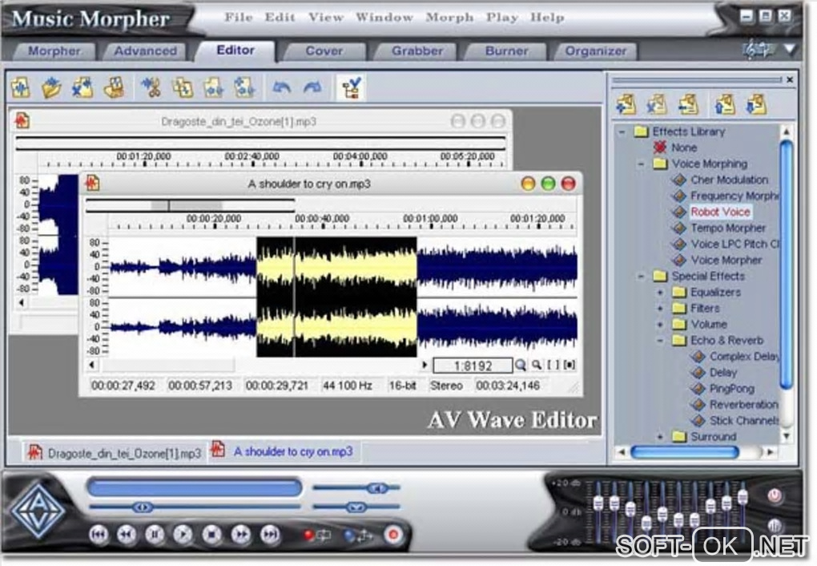Collapse the Echo & Reverb folder

coord(660,341)
